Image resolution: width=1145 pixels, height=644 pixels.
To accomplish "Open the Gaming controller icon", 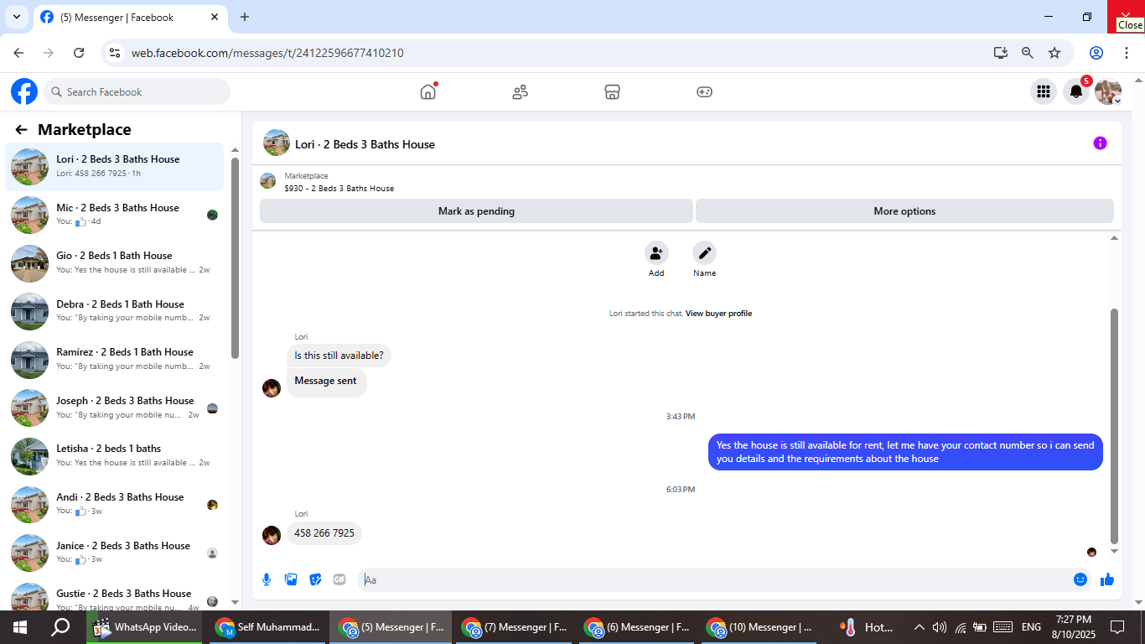I will (x=704, y=91).
